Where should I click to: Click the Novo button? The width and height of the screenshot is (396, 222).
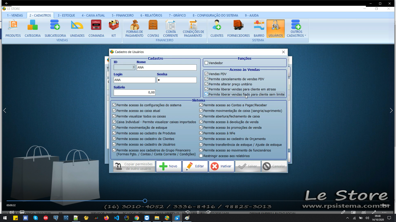[x=169, y=166]
